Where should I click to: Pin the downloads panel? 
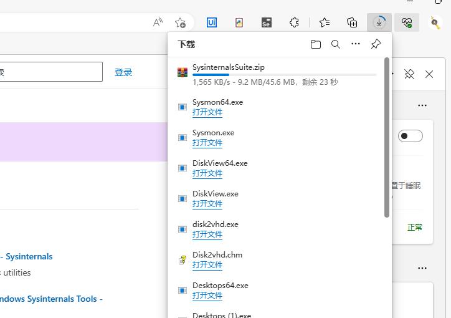pos(376,44)
